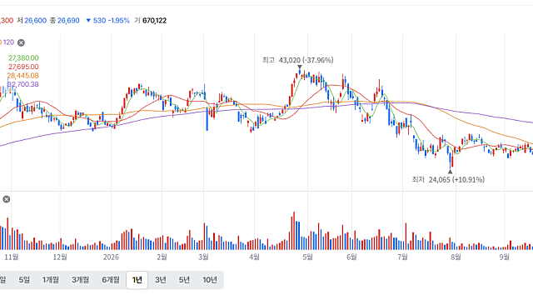The width and height of the screenshot is (533, 300).
Task: Select the 3개월 period tab
Action: tap(80, 280)
